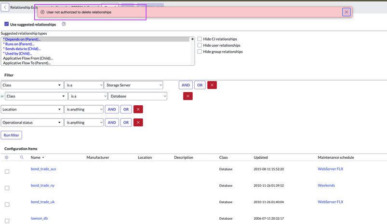Sort by Maintenance schedule column header
The height and width of the screenshot is (224, 387).
336,157
